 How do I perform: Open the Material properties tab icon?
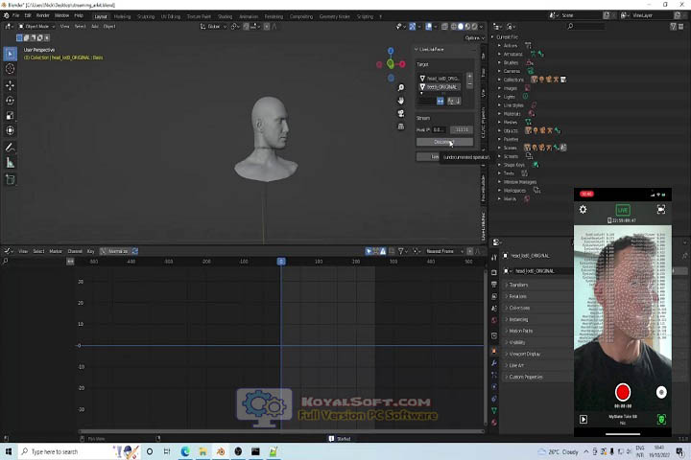tap(494, 423)
